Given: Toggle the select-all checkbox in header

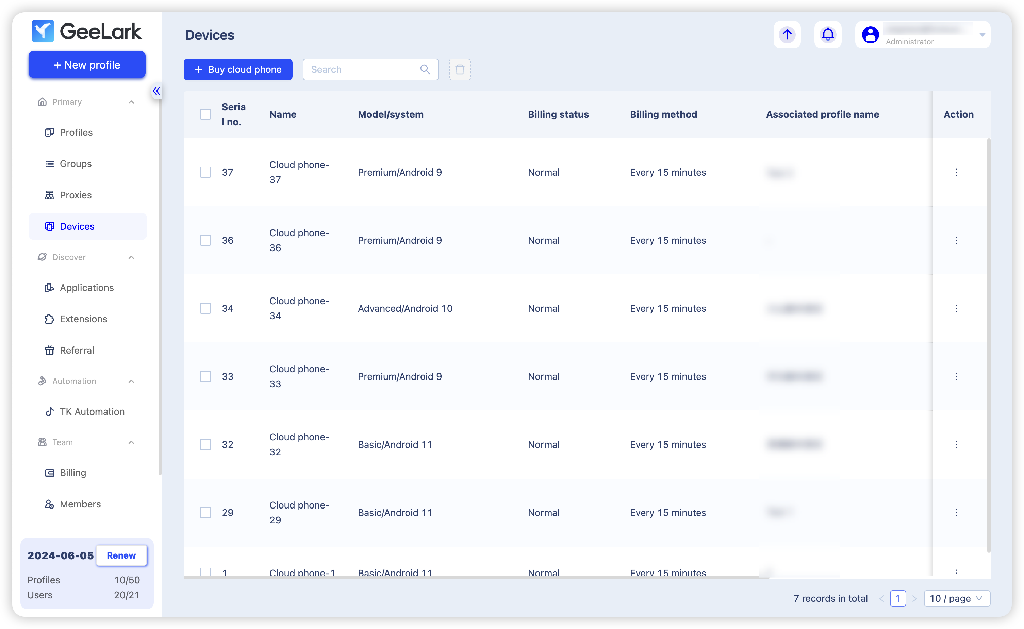Looking at the screenshot, I should 205,114.
